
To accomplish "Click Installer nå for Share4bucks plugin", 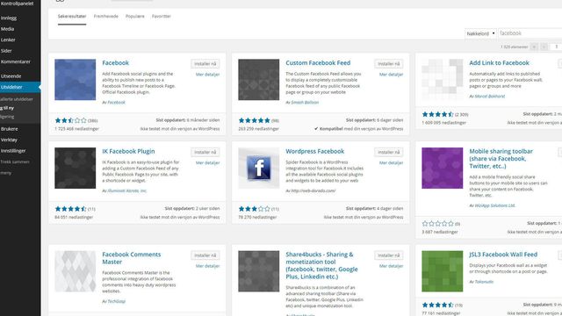I will pos(388,255).
